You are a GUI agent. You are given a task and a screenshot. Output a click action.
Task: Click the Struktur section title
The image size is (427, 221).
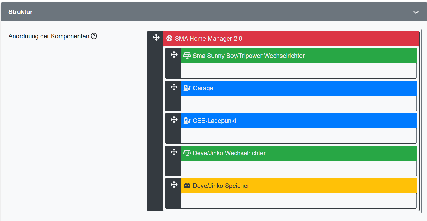point(21,12)
